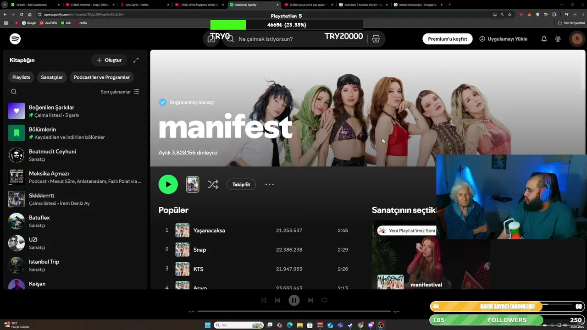Click the search magnifier in top bar
587x330 pixels.
(230, 39)
